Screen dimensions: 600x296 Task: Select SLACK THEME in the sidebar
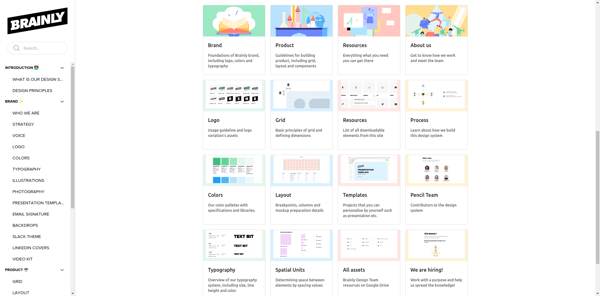click(x=27, y=236)
